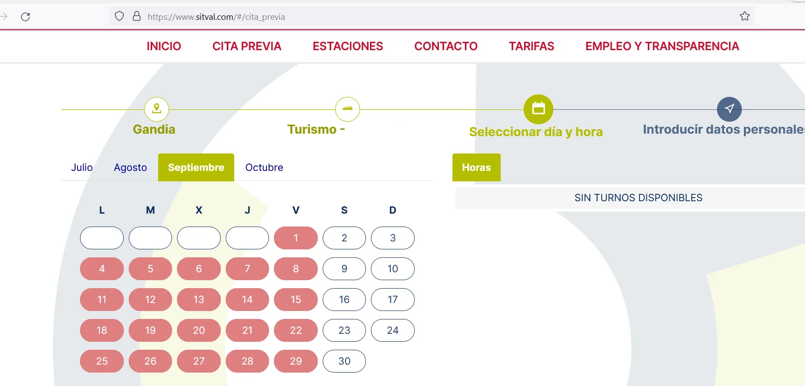Choose day 16 in the calendar
Viewport: 805px width, 386px height.
pos(344,300)
